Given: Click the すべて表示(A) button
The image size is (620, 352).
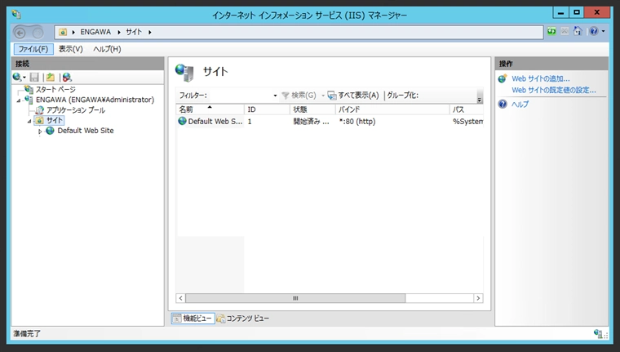Looking at the screenshot, I should [x=353, y=96].
